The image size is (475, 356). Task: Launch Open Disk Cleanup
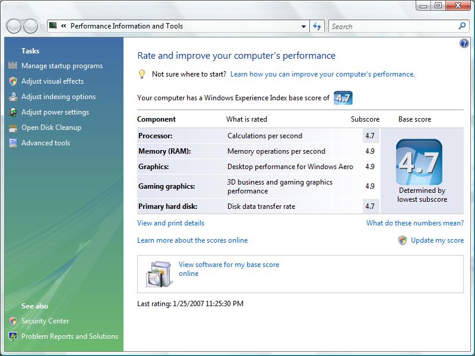51,128
